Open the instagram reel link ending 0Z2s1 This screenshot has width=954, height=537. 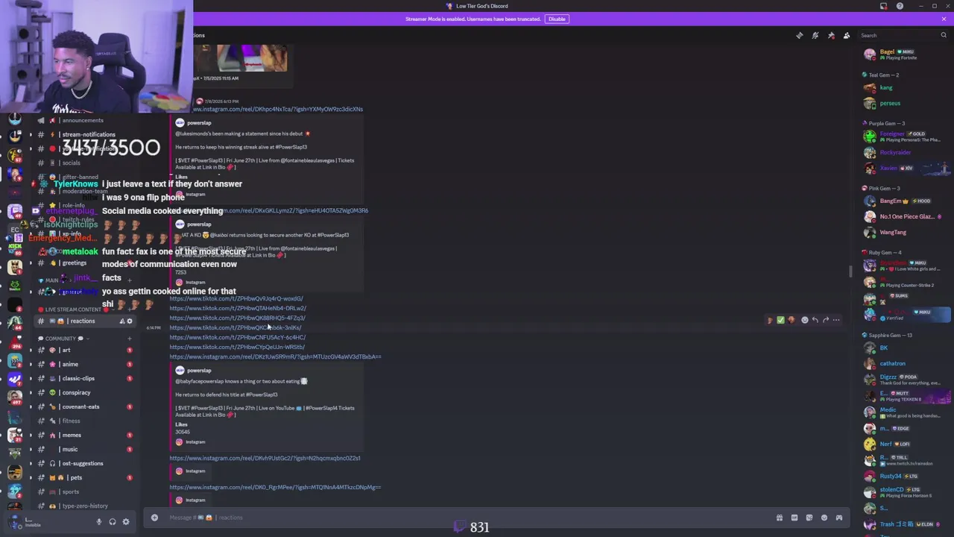265,458
